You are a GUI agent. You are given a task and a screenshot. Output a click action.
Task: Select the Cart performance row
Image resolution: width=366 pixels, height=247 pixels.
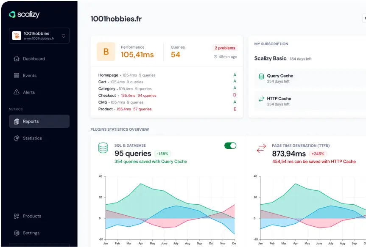[167, 82]
